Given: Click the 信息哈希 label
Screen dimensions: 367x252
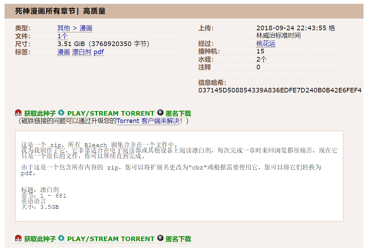Looking at the screenshot, I should (x=212, y=83).
